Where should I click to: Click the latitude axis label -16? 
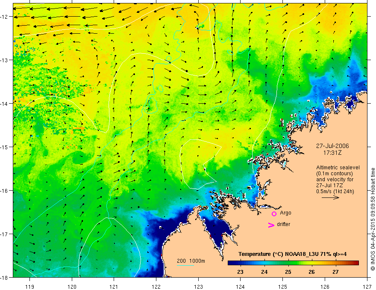pyautogui.click(x=5, y=191)
